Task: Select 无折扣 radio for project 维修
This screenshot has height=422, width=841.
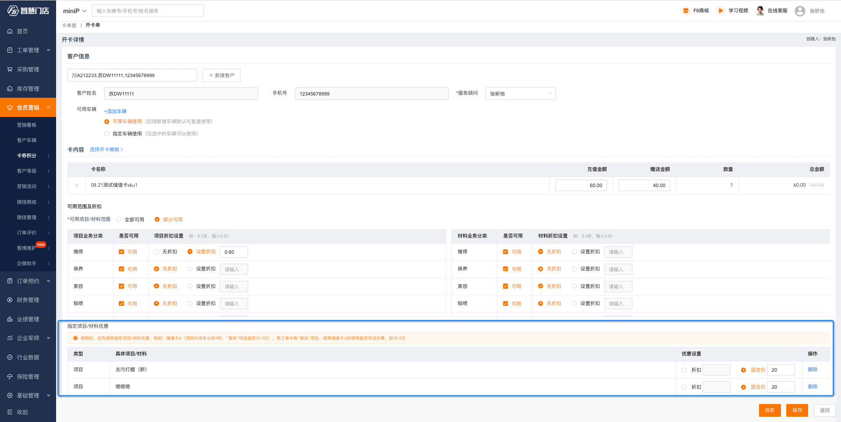Action: coord(156,252)
